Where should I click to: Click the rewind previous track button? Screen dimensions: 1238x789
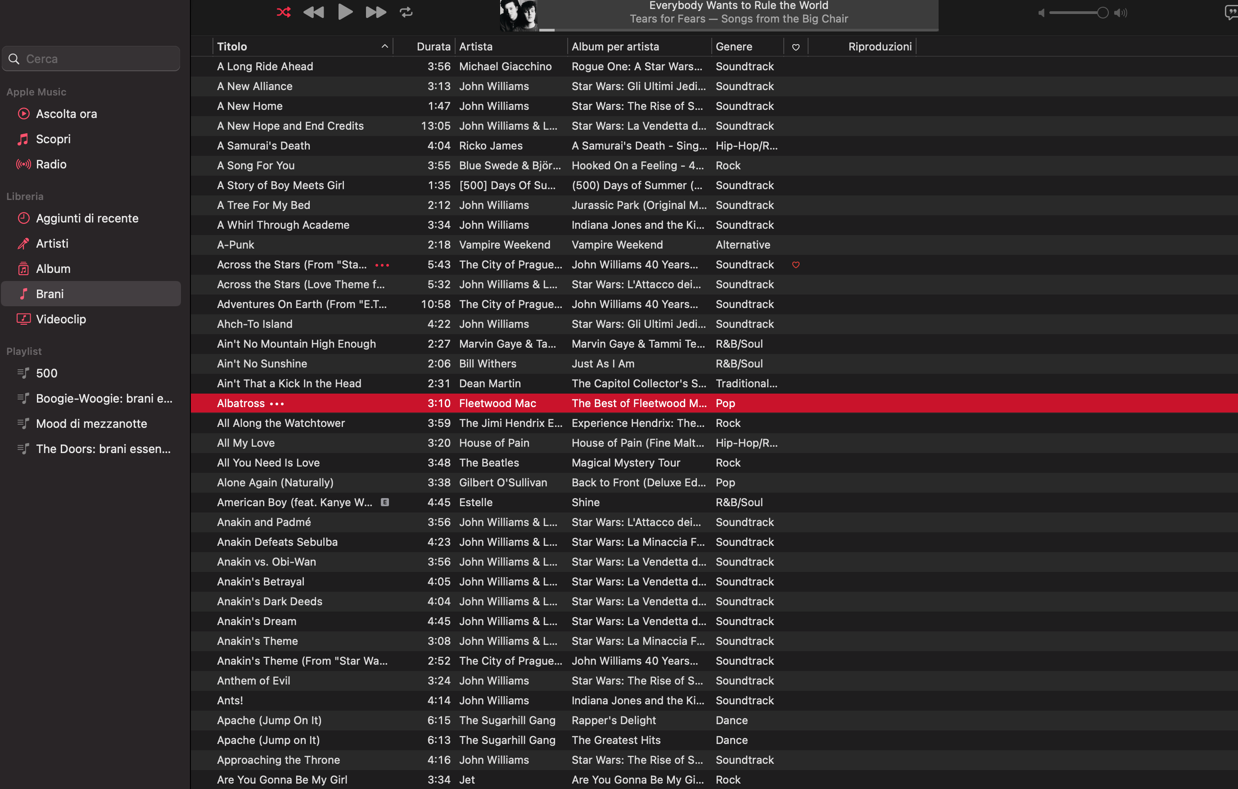coord(314,12)
